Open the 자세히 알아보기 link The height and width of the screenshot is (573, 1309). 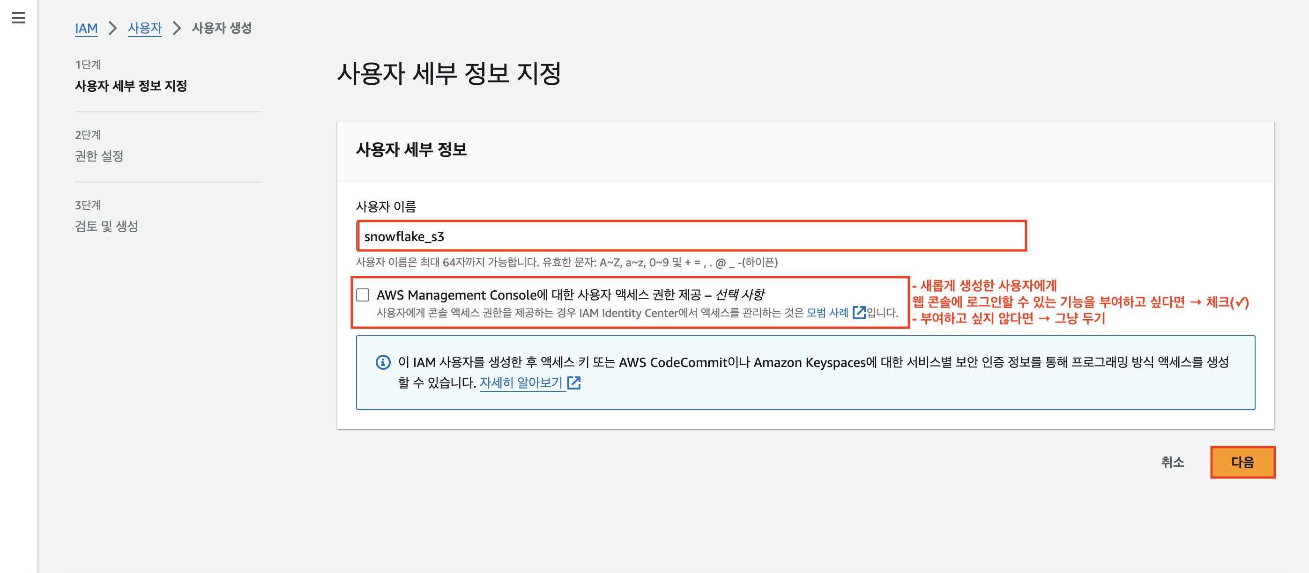click(521, 382)
